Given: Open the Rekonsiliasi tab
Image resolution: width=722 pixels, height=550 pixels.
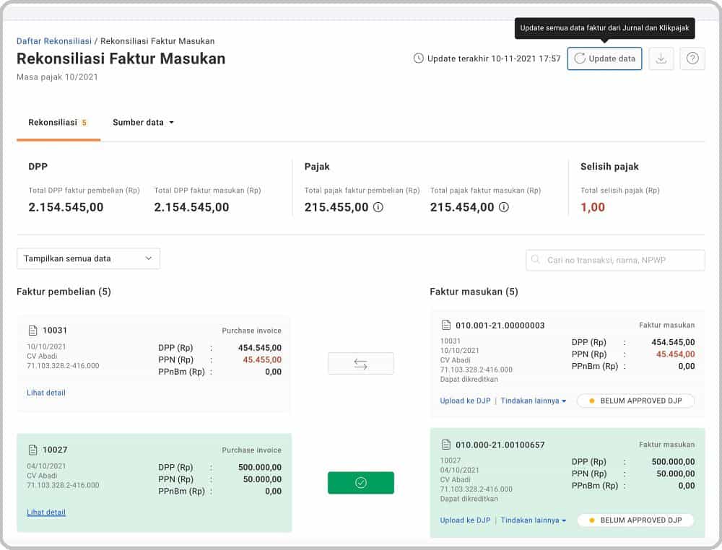Looking at the screenshot, I should [58, 123].
